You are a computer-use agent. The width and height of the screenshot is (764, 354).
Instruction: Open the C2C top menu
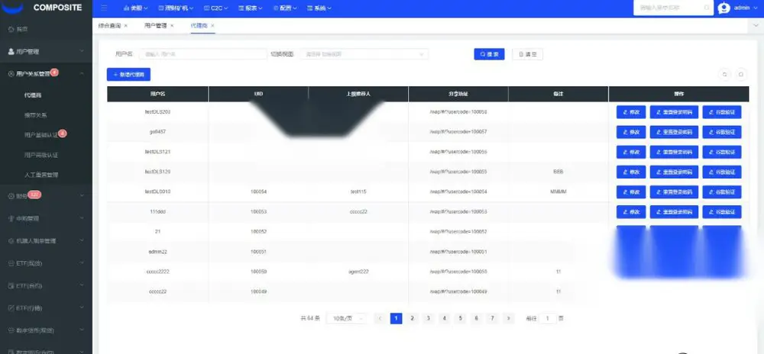tap(215, 8)
